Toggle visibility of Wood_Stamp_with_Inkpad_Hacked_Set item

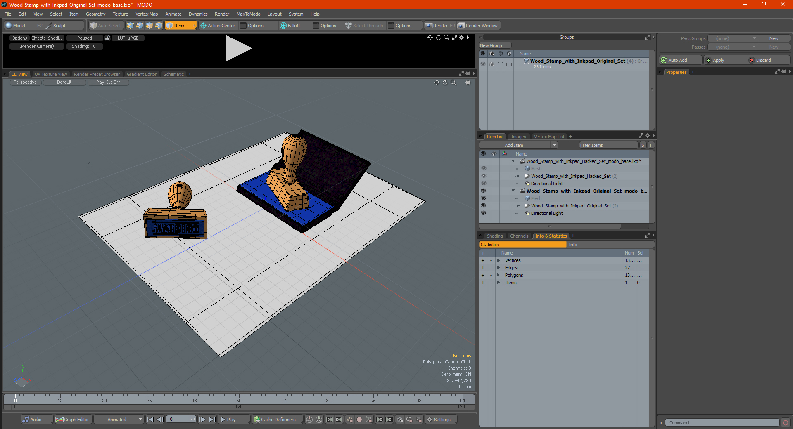(483, 176)
